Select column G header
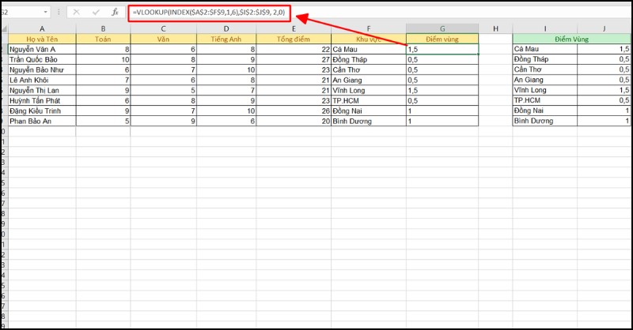 pos(442,29)
